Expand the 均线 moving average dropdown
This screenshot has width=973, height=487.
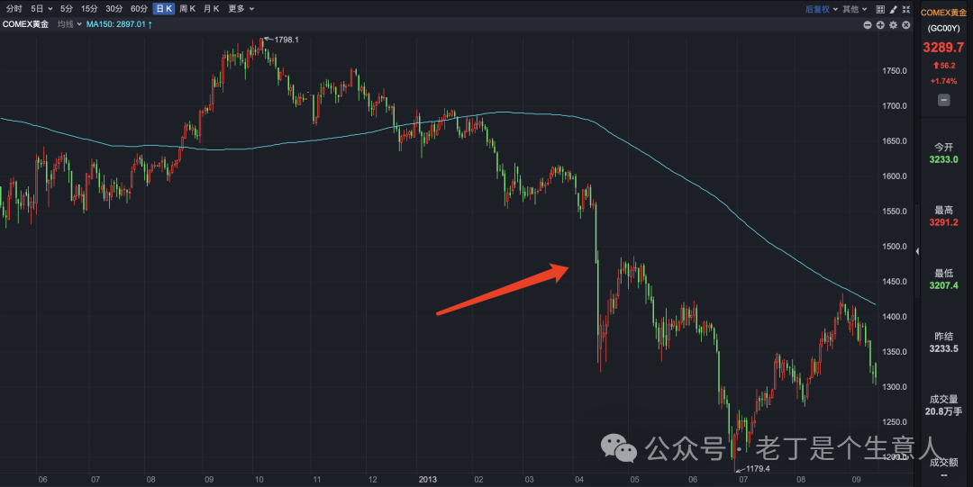click(69, 24)
